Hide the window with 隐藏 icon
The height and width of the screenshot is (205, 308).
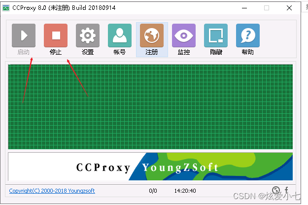(x=216, y=35)
